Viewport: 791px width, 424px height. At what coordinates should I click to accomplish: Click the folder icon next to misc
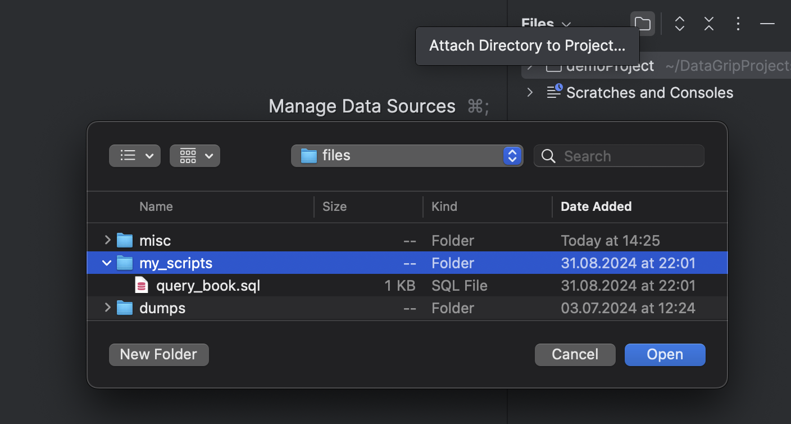(124, 240)
